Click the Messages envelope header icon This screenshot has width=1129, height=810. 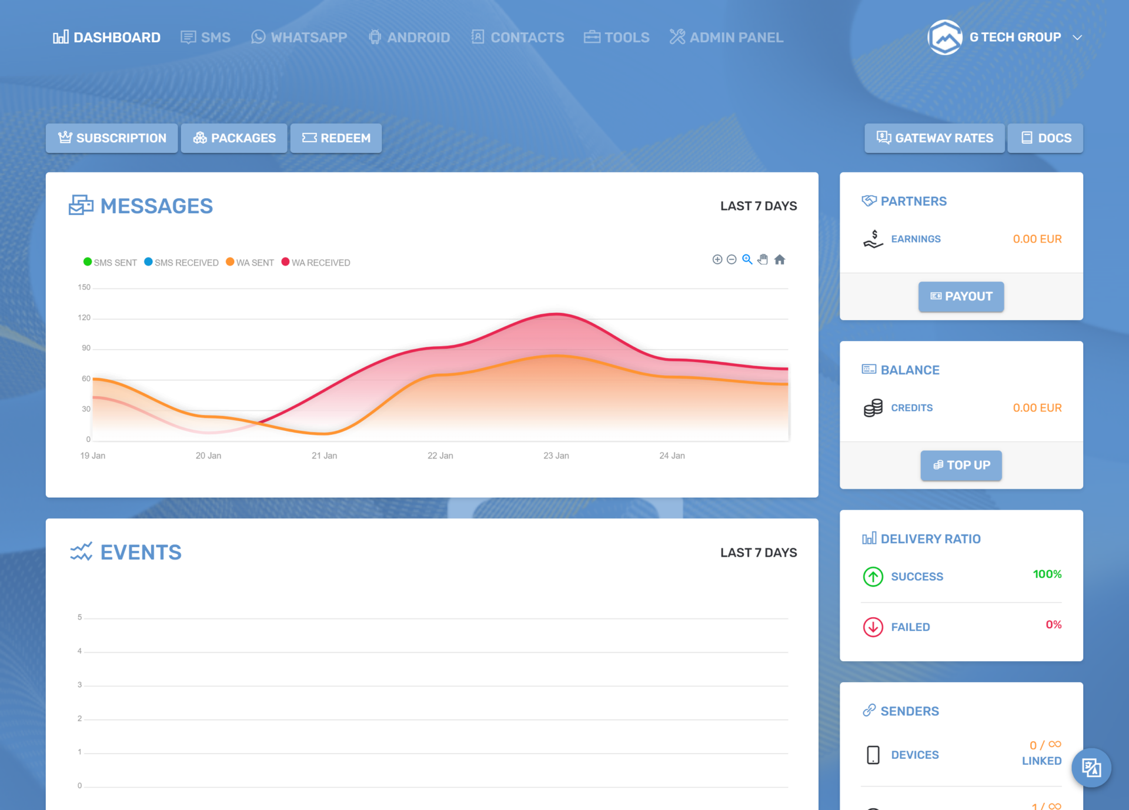pyautogui.click(x=81, y=205)
